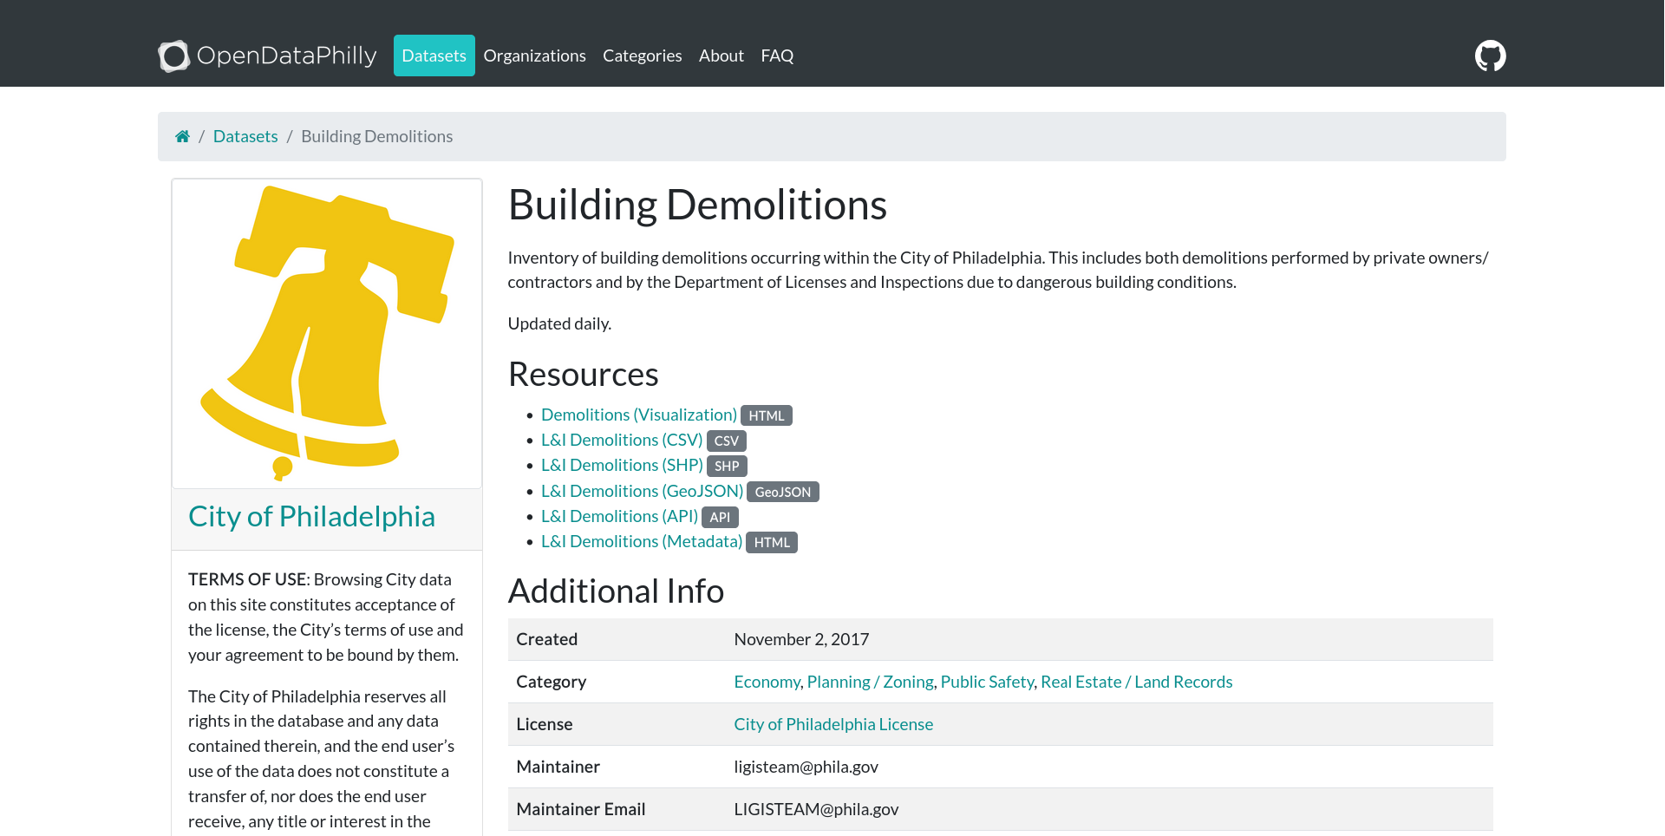The height and width of the screenshot is (836, 1665).
Task: Open the Categories menu item
Action: pyautogui.click(x=642, y=56)
